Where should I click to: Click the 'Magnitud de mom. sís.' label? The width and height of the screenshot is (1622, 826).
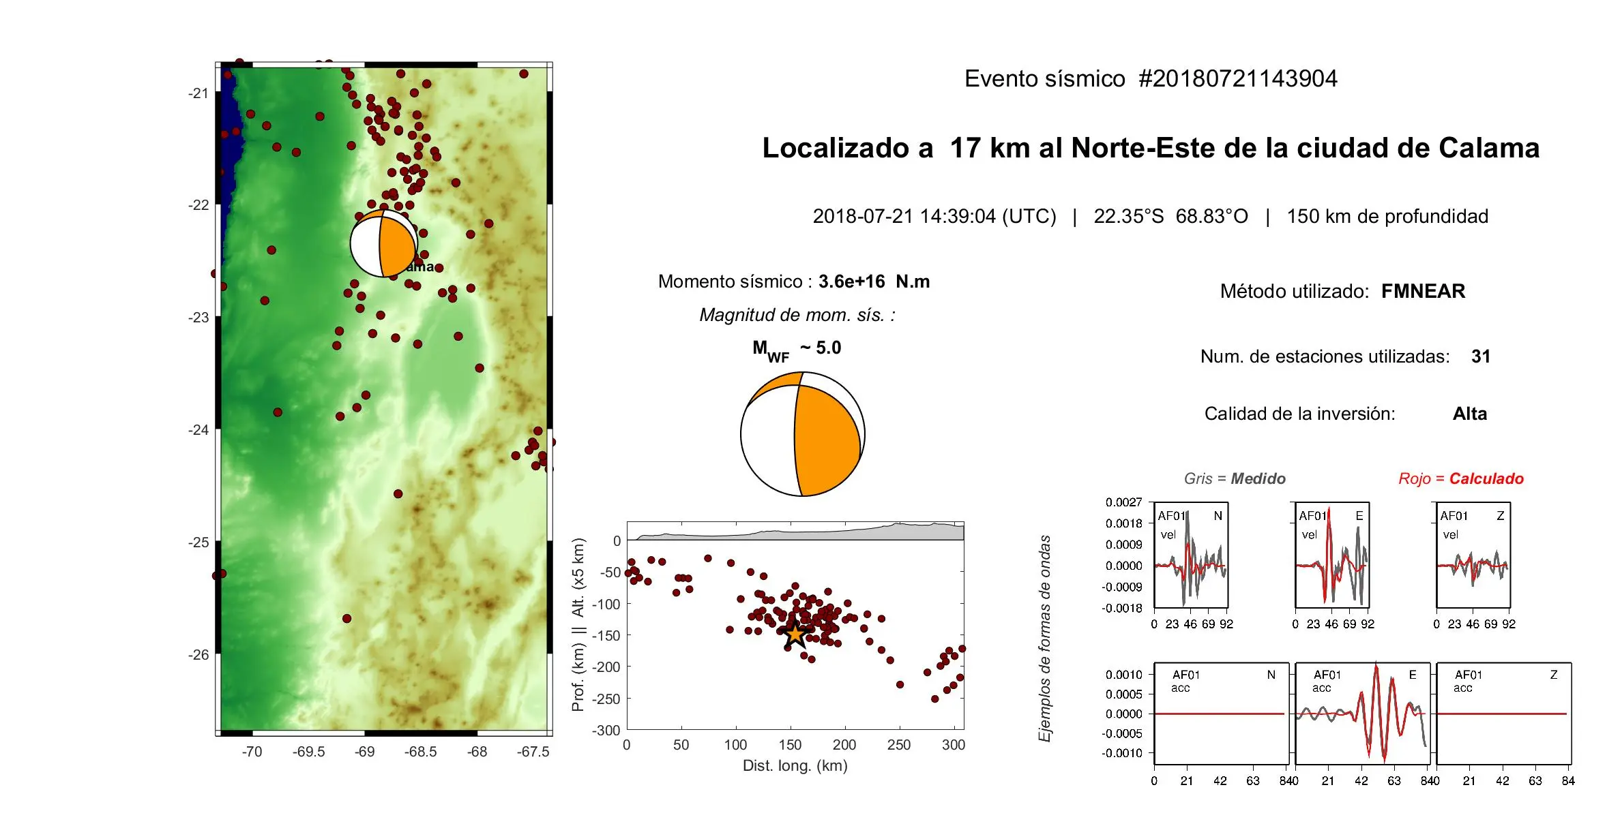797,315
